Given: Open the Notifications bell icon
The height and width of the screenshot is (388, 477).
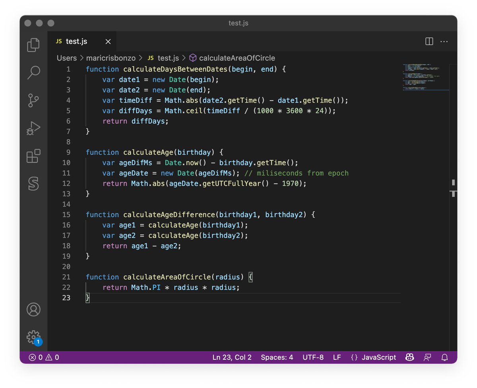Looking at the screenshot, I should pos(445,357).
